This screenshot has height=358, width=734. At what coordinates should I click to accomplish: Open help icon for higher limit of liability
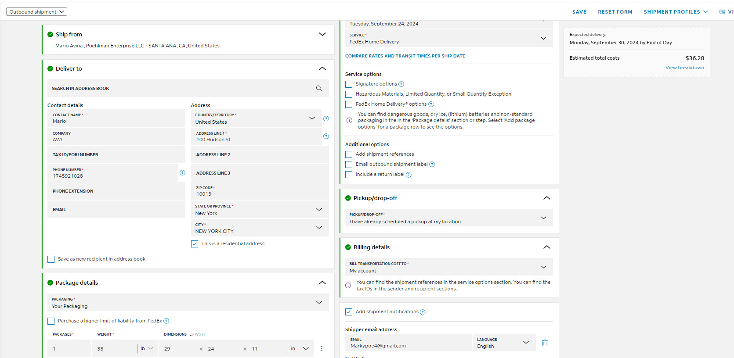166,321
